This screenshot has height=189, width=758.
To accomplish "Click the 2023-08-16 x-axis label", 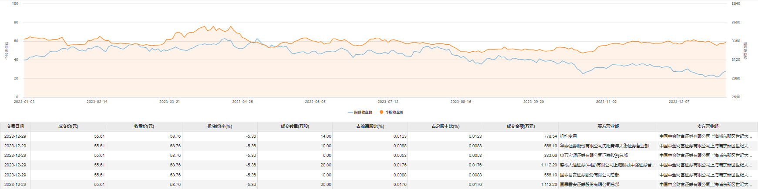I will (461, 102).
